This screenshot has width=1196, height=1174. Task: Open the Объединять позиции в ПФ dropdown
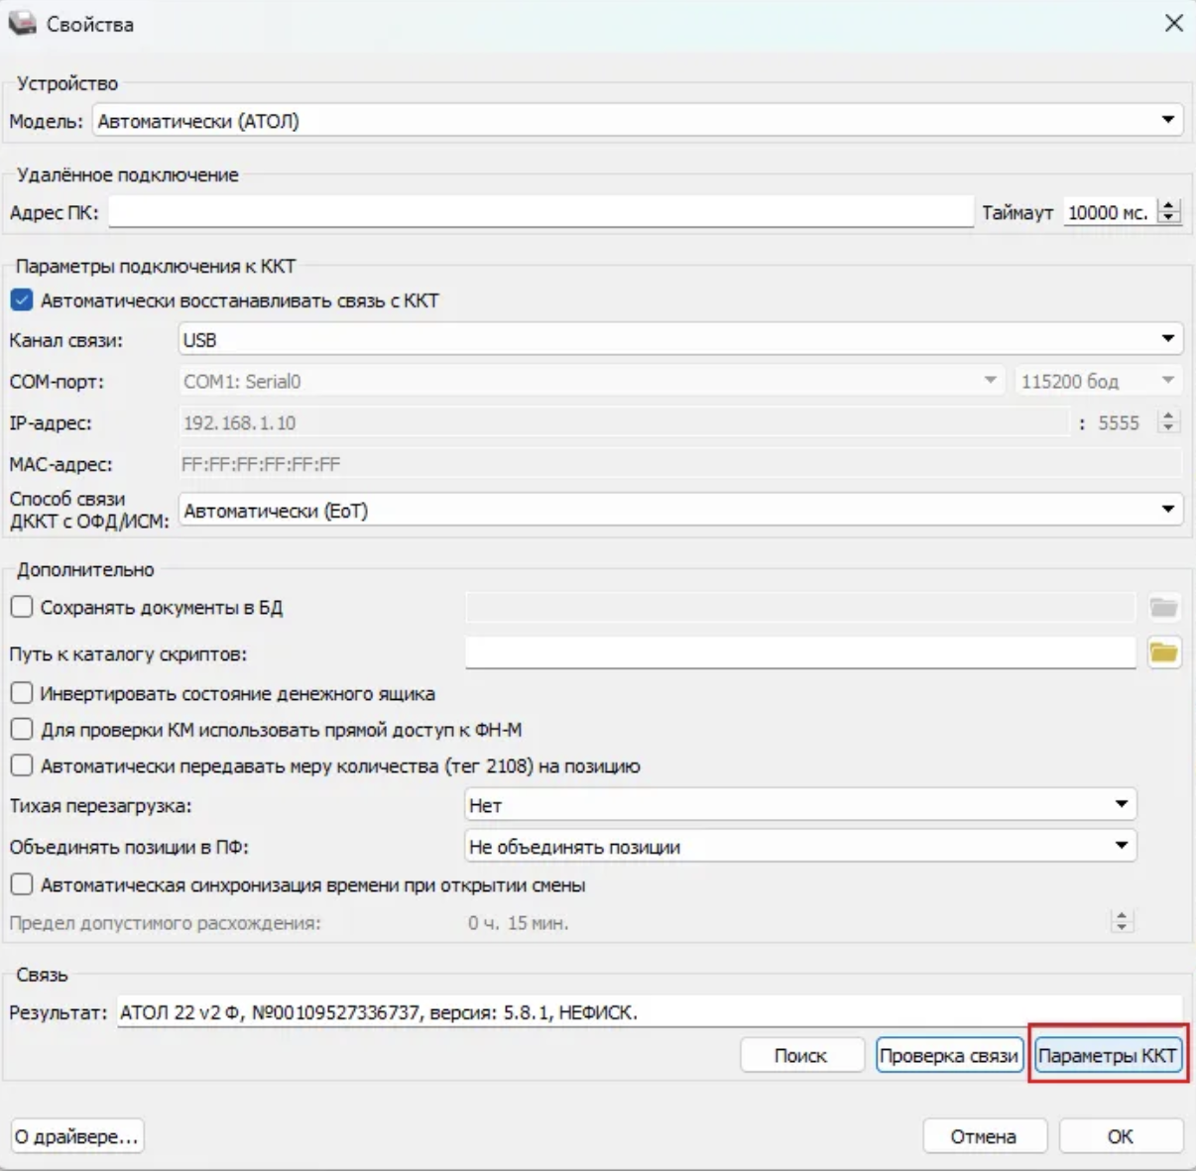point(1121,847)
